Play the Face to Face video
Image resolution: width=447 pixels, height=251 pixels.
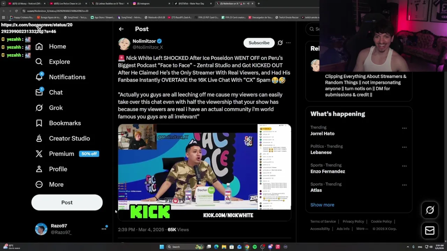click(204, 172)
